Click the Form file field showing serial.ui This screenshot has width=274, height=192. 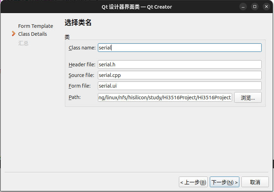pyautogui.click(x=179, y=86)
